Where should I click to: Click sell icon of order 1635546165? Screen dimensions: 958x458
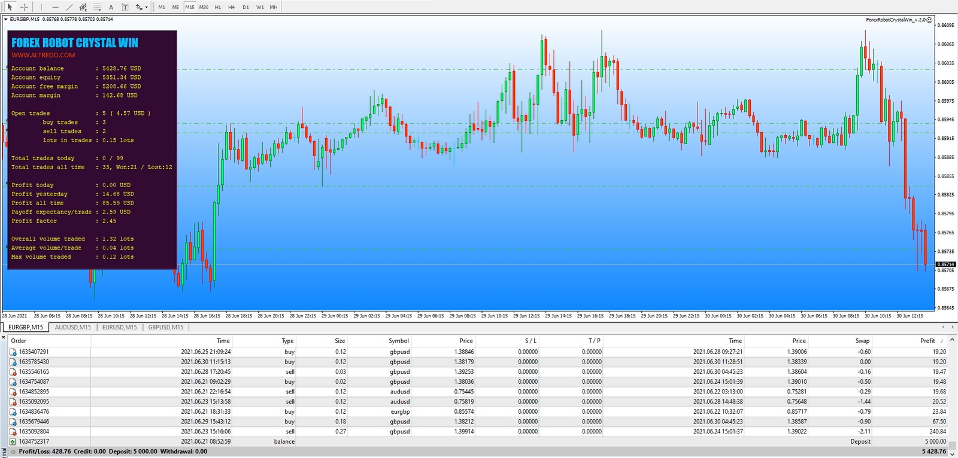[x=13, y=372]
